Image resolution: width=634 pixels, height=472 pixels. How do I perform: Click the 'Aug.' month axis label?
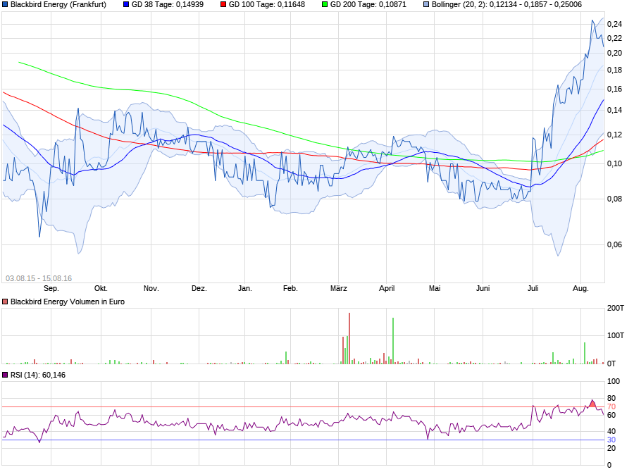581,288
